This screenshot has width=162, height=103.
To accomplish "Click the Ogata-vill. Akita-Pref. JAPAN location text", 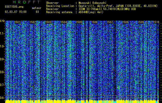I will [118, 6].
